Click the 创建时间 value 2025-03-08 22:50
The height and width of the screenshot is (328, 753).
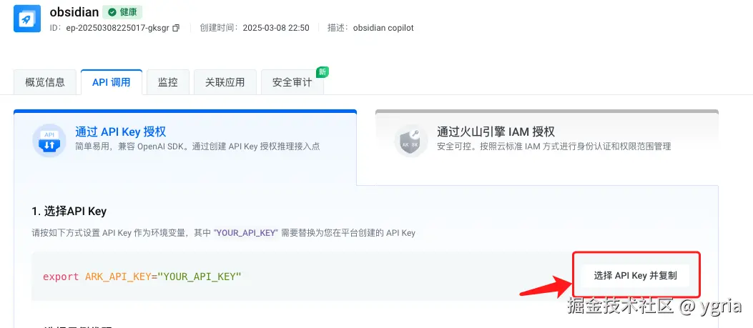[276, 28]
